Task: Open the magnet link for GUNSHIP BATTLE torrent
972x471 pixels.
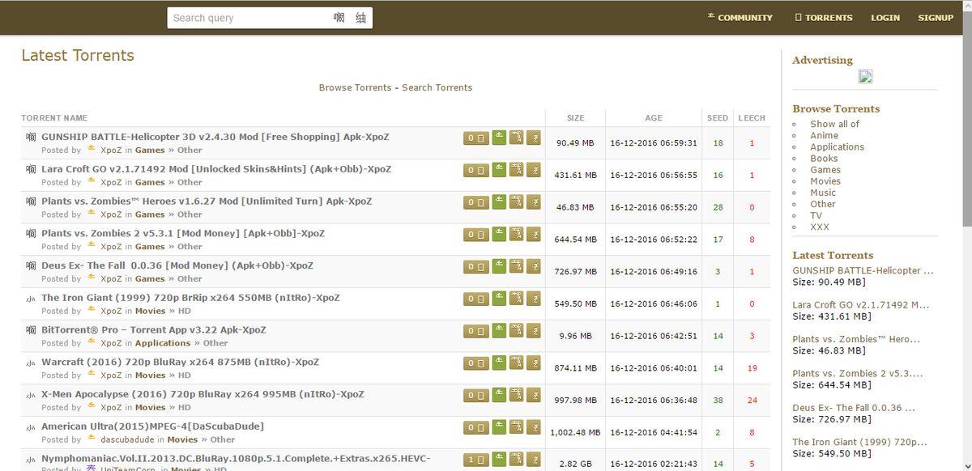Action: pos(534,138)
